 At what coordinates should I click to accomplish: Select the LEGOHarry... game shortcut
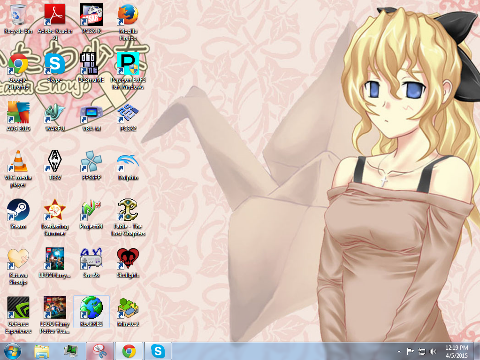point(55,263)
